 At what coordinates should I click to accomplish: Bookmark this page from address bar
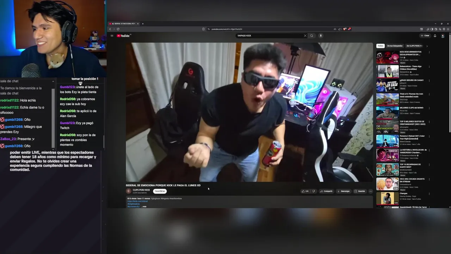[x=203, y=29]
